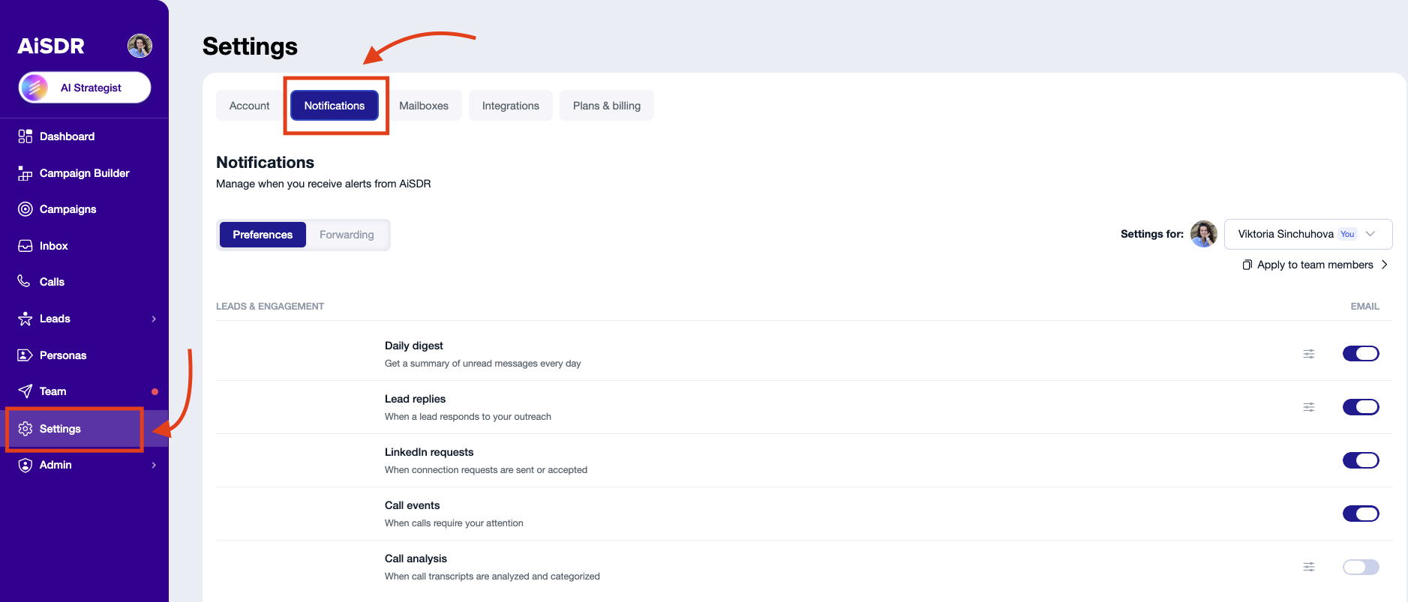Open Campaign Builder page

pos(85,173)
